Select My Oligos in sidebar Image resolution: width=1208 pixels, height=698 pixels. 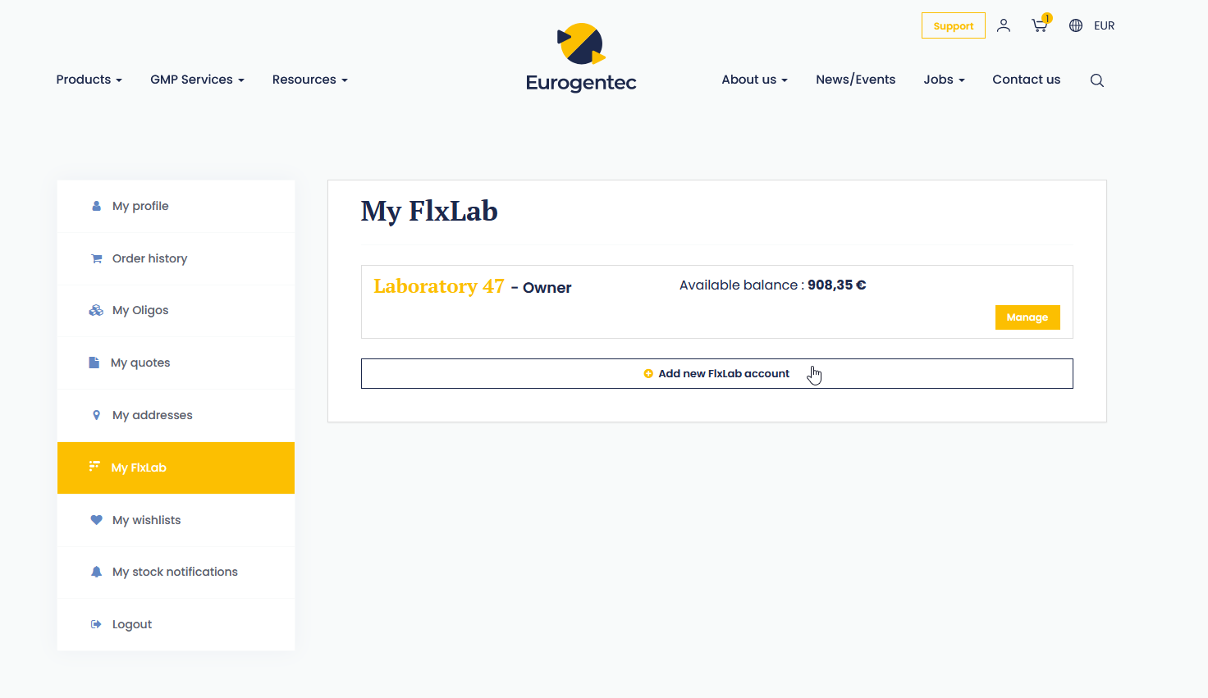(176, 310)
